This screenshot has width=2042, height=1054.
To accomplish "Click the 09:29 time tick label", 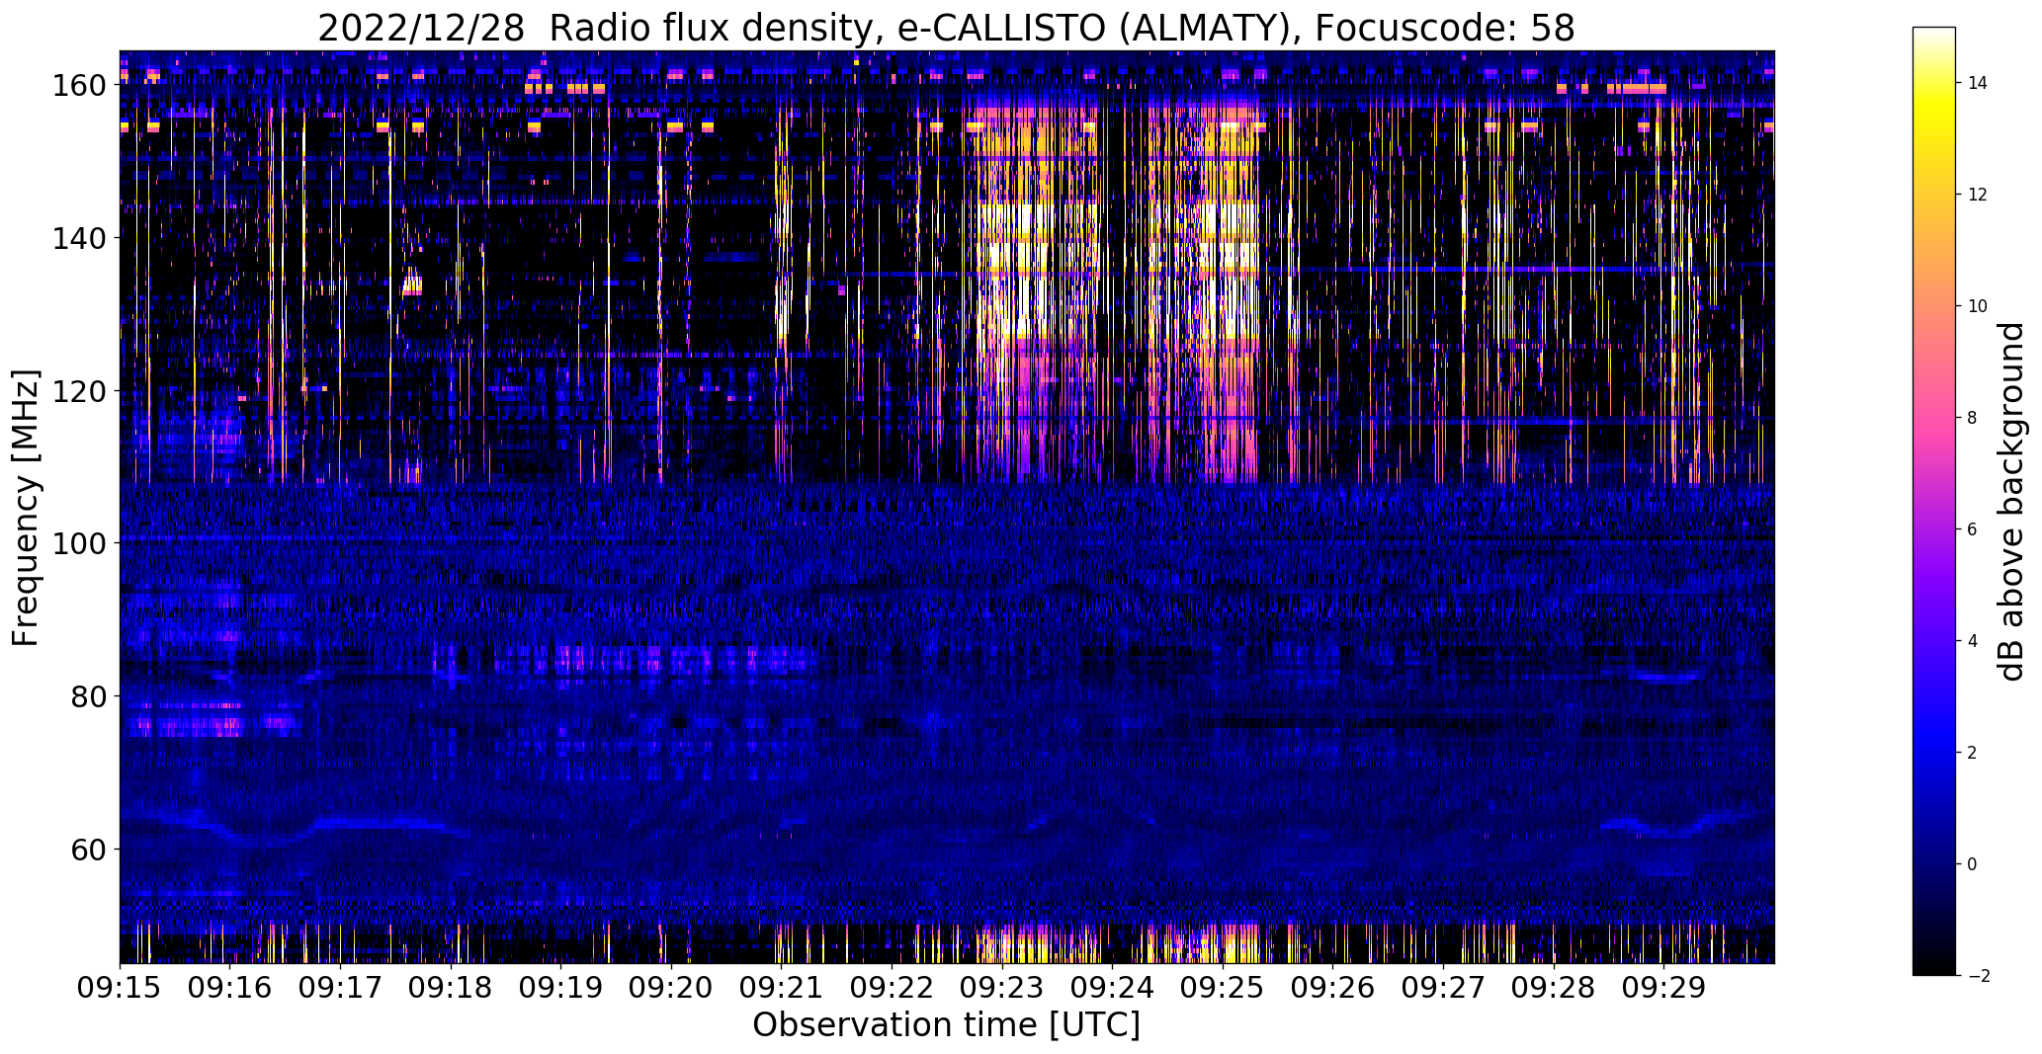I will point(1663,987).
